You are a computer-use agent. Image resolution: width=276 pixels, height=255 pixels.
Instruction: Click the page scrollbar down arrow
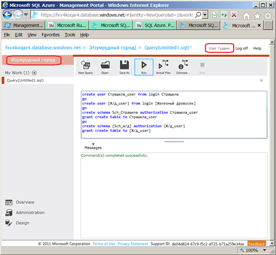pyautogui.click(x=272, y=243)
